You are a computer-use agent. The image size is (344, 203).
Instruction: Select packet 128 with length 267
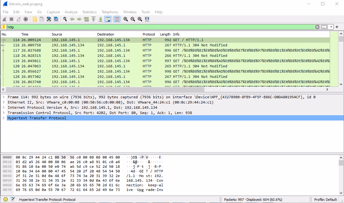165,77
